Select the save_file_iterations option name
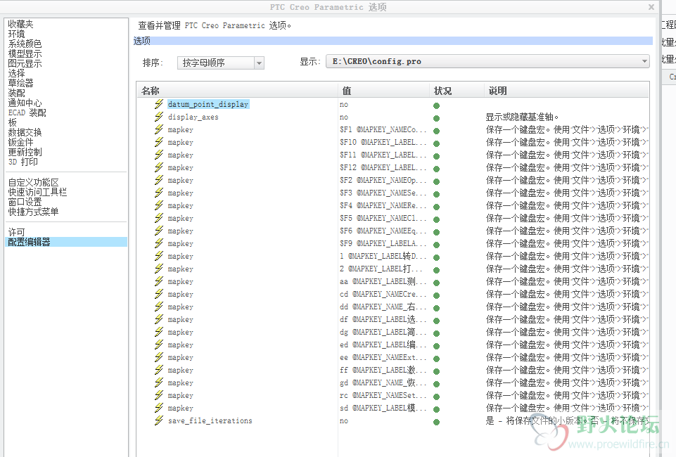The width and height of the screenshot is (676, 457). (x=210, y=420)
